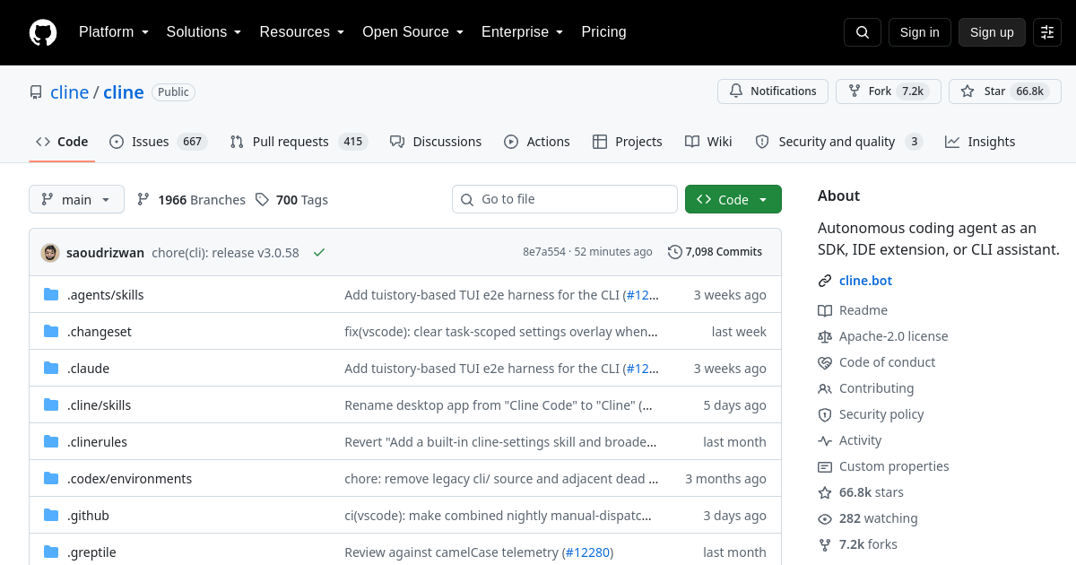Click the search magnifier icon in header
The width and height of the screenshot is (1076, 565).
[863, 32]
